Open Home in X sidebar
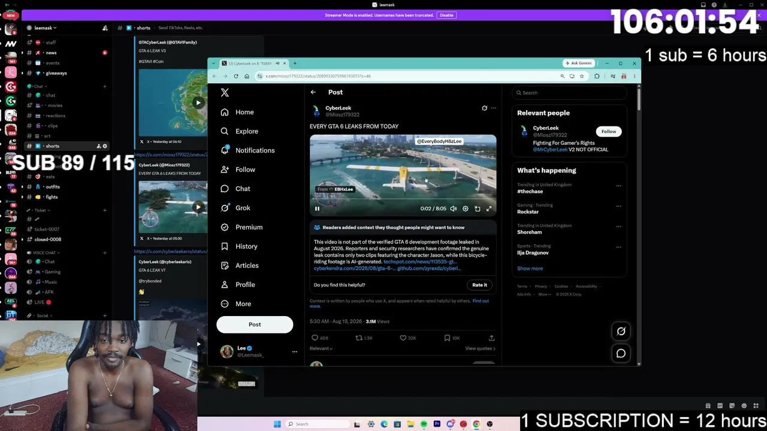 click(237, 112)
